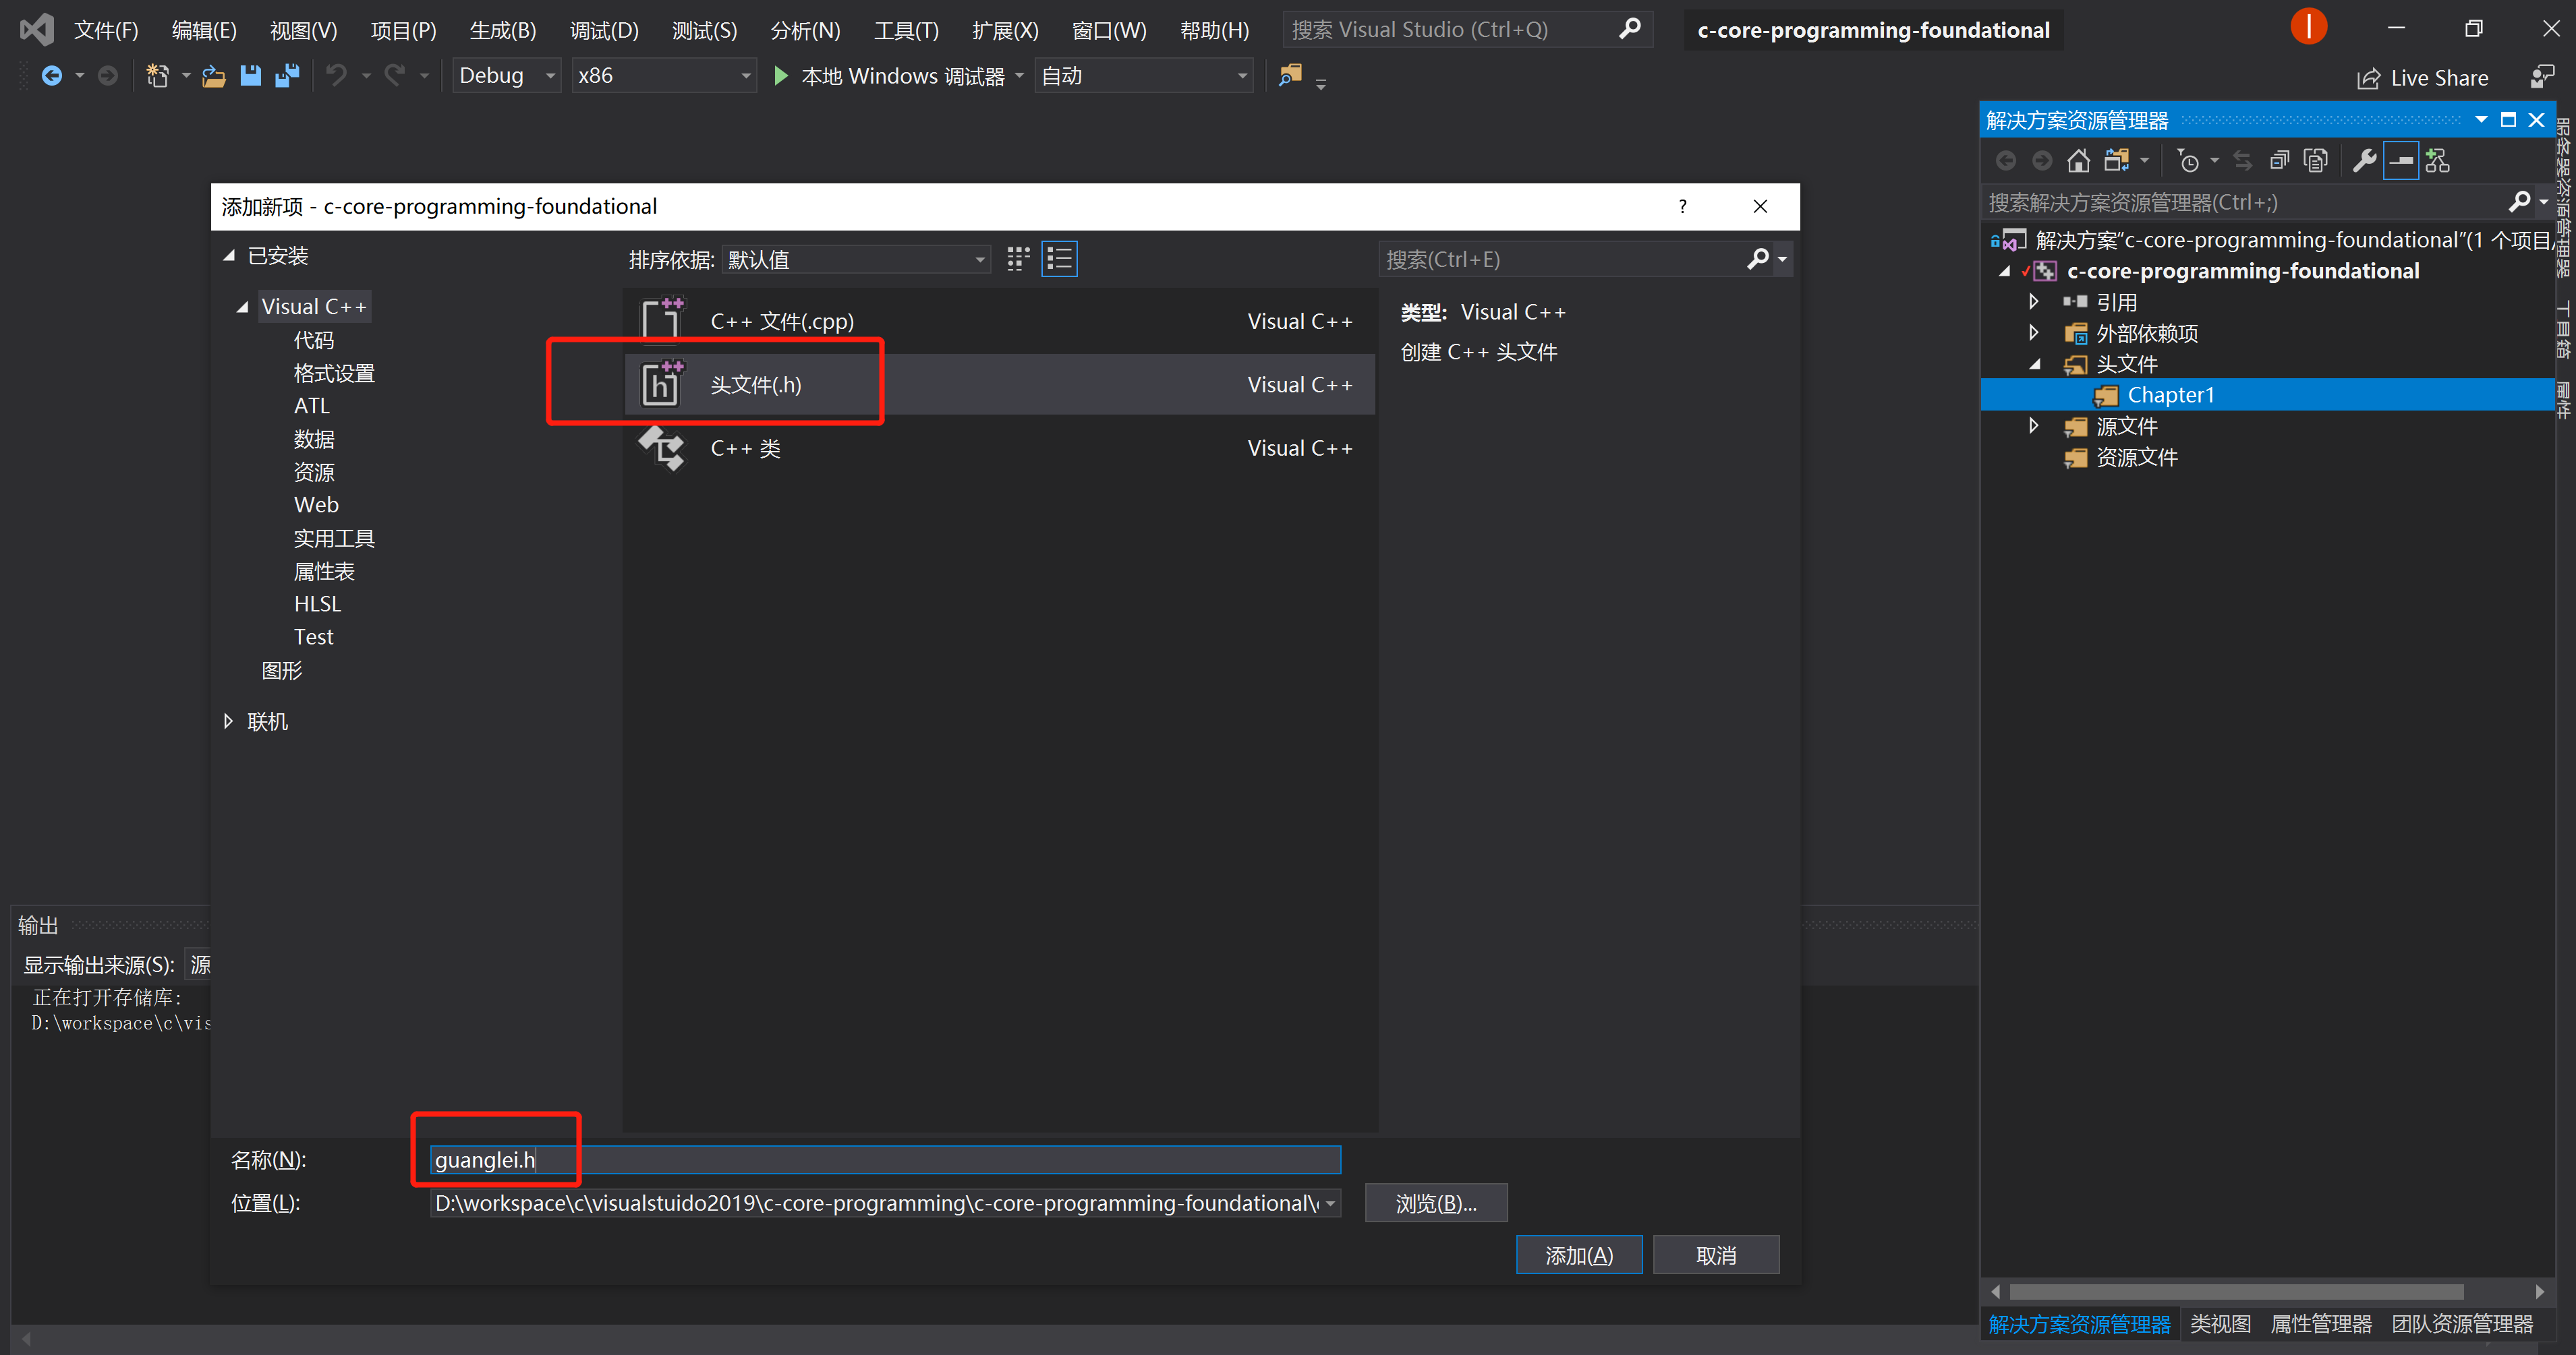Switch to the 类视图 tab
The image size is (2576, 1355).
click(x=2220, y=1324)
